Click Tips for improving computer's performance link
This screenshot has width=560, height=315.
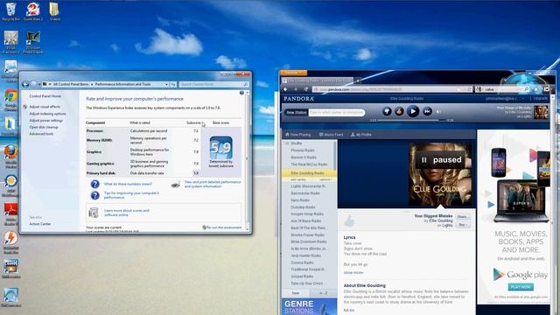[x=131, y=195]
